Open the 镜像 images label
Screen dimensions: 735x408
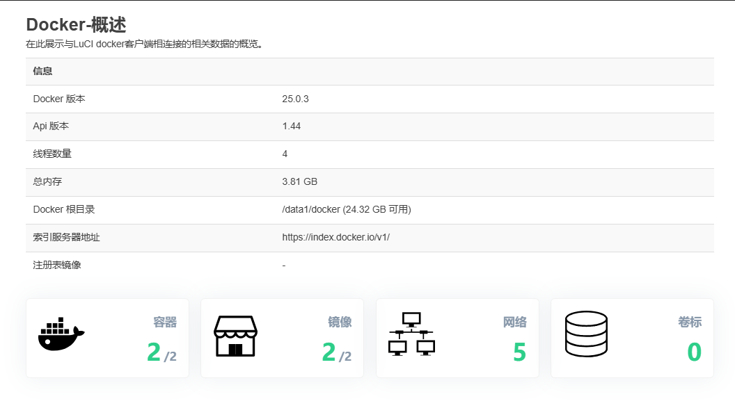[x=340, y=322]
